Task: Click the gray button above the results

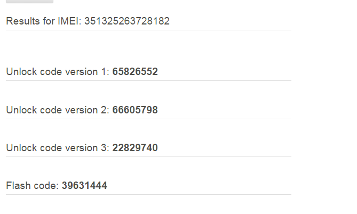Action: pyautogui.click(x=29, y=2)
